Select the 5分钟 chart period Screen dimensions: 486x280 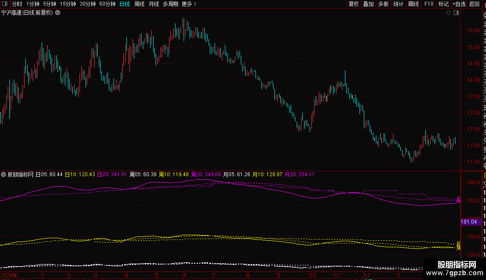click(x=49, y=4)
